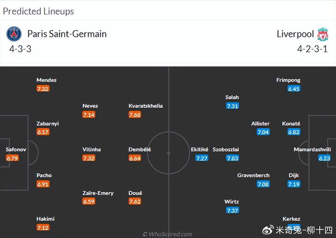
Task: Open Dembélé's player name
Action: pyautogui.click(x=140, y=150)
